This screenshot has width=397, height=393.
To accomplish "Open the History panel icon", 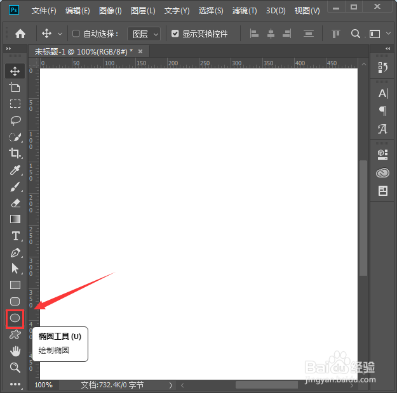I will point(382,67).
